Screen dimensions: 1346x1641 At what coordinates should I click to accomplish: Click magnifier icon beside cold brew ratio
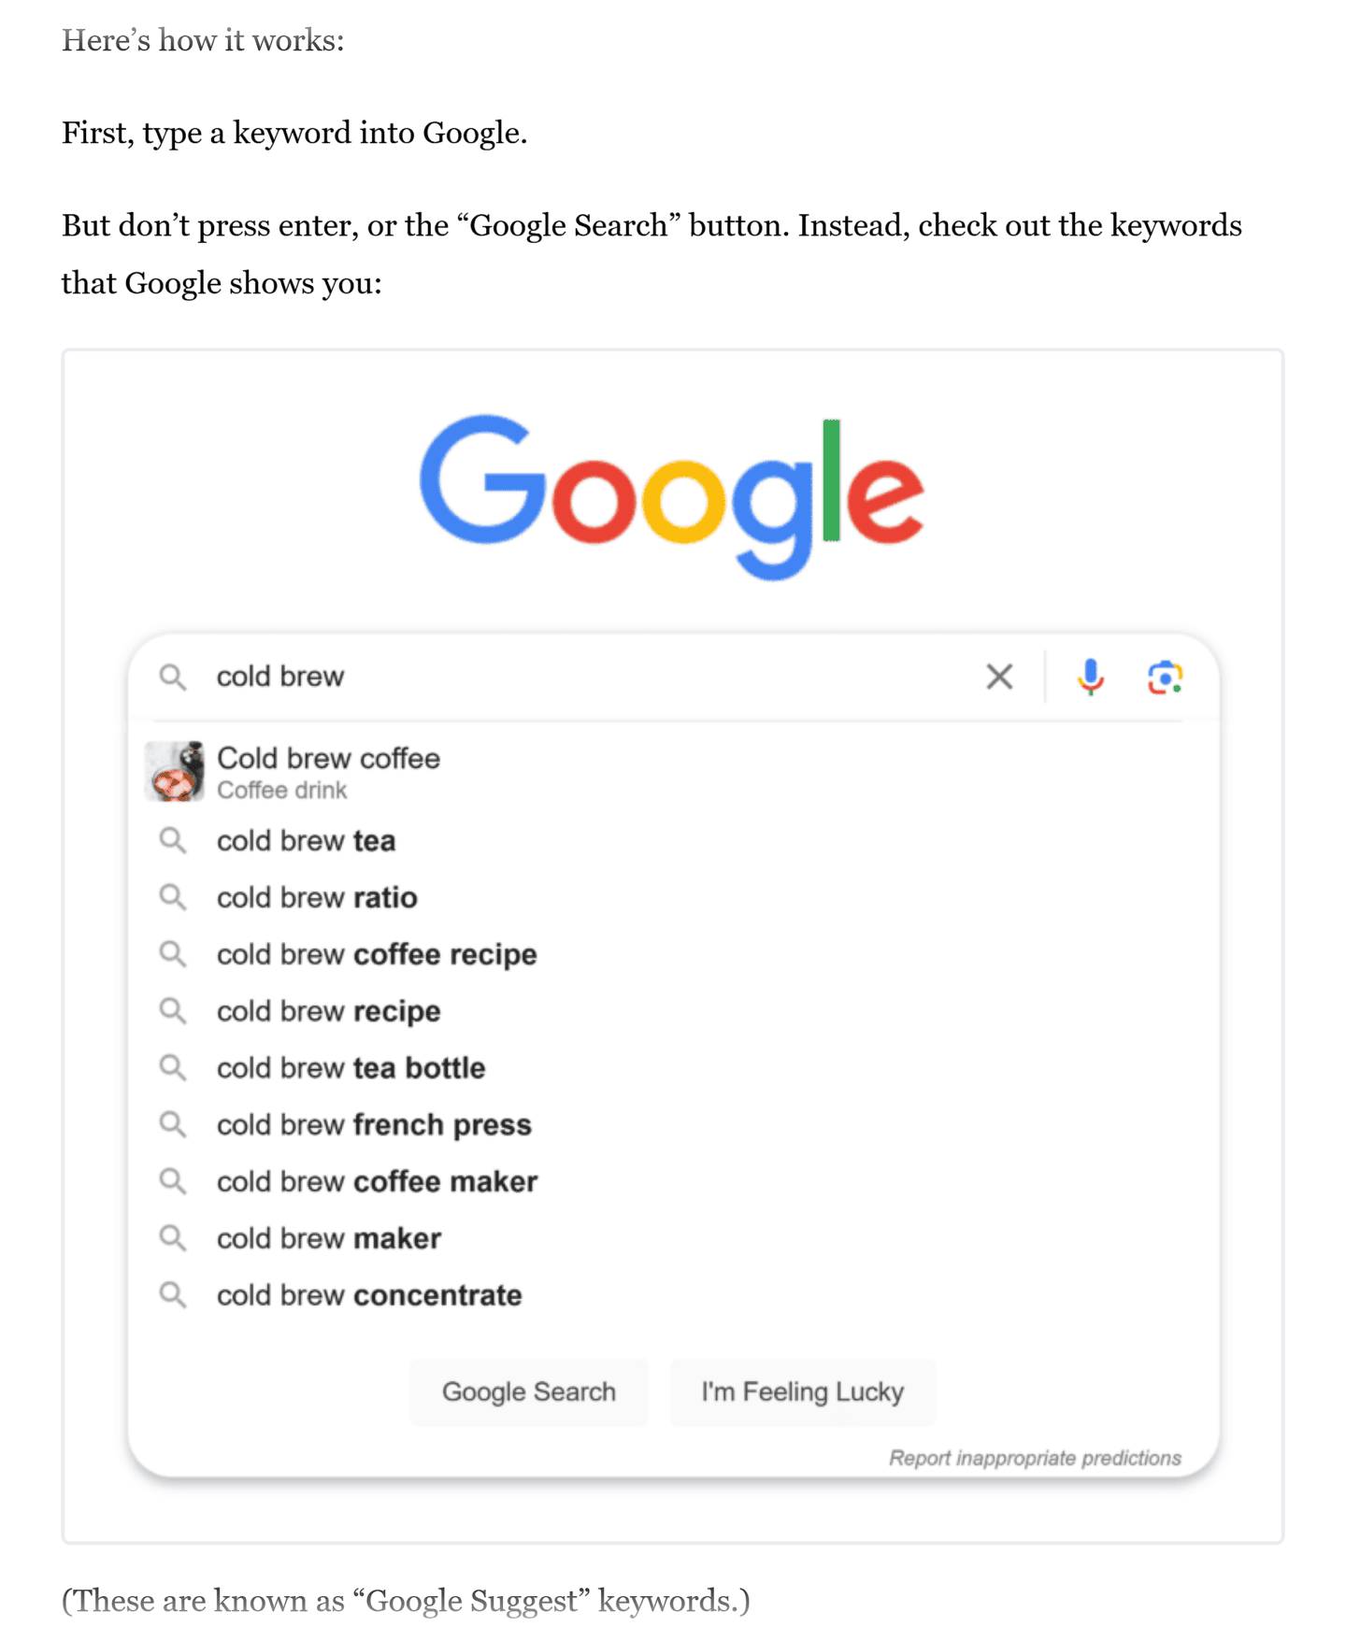tap(172, 897)
